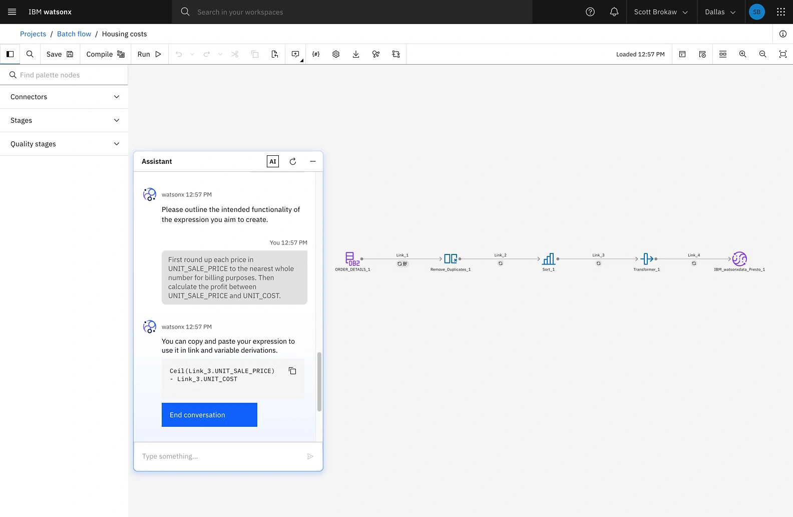Go to Batch flow breadcrumb link
793x517 pixels.
click(x=74, y=34)
